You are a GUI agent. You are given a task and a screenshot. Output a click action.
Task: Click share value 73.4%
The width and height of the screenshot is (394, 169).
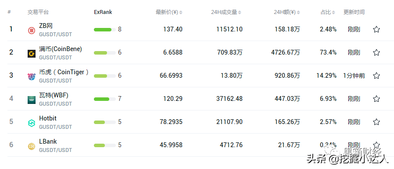click(328, 52)
